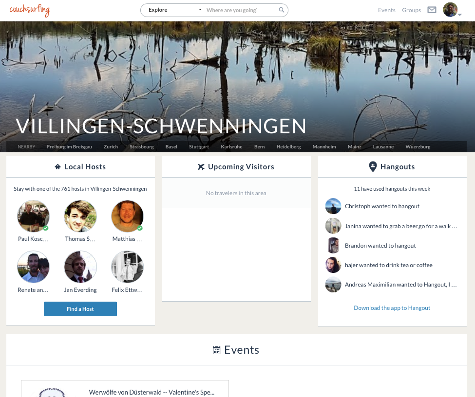
Task: Click 'Brandon wanted to hangout' text
Action: point(380,245)
